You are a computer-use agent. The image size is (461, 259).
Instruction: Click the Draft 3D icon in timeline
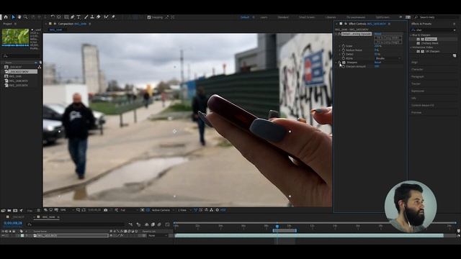coord(138,224)
